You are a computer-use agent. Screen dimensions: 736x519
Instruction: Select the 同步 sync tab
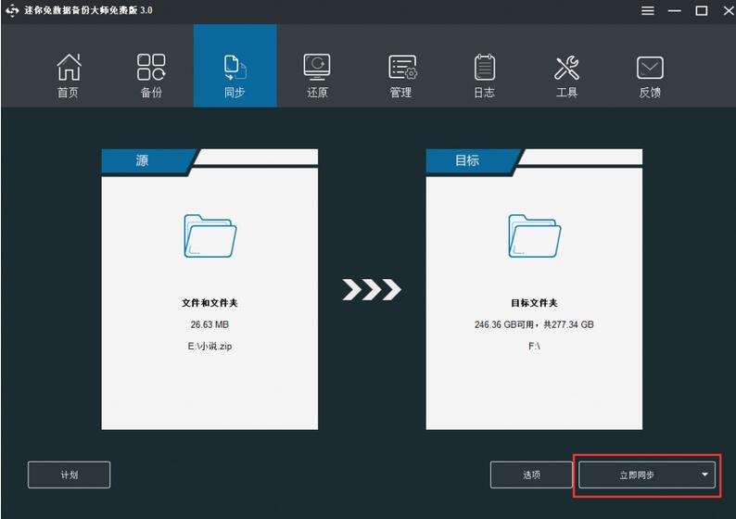(235, 66)
